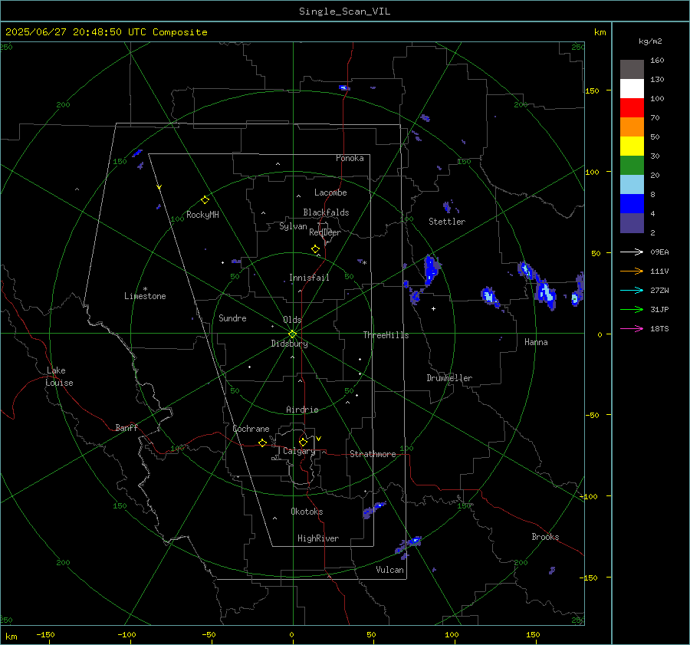Click the small VIL echo north of Ponoka

pyautogui.click(x=344, y=87)
